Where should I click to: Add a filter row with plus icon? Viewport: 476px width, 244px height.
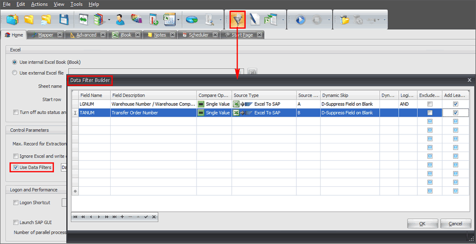pyautogui.click(x=122, y=216)
